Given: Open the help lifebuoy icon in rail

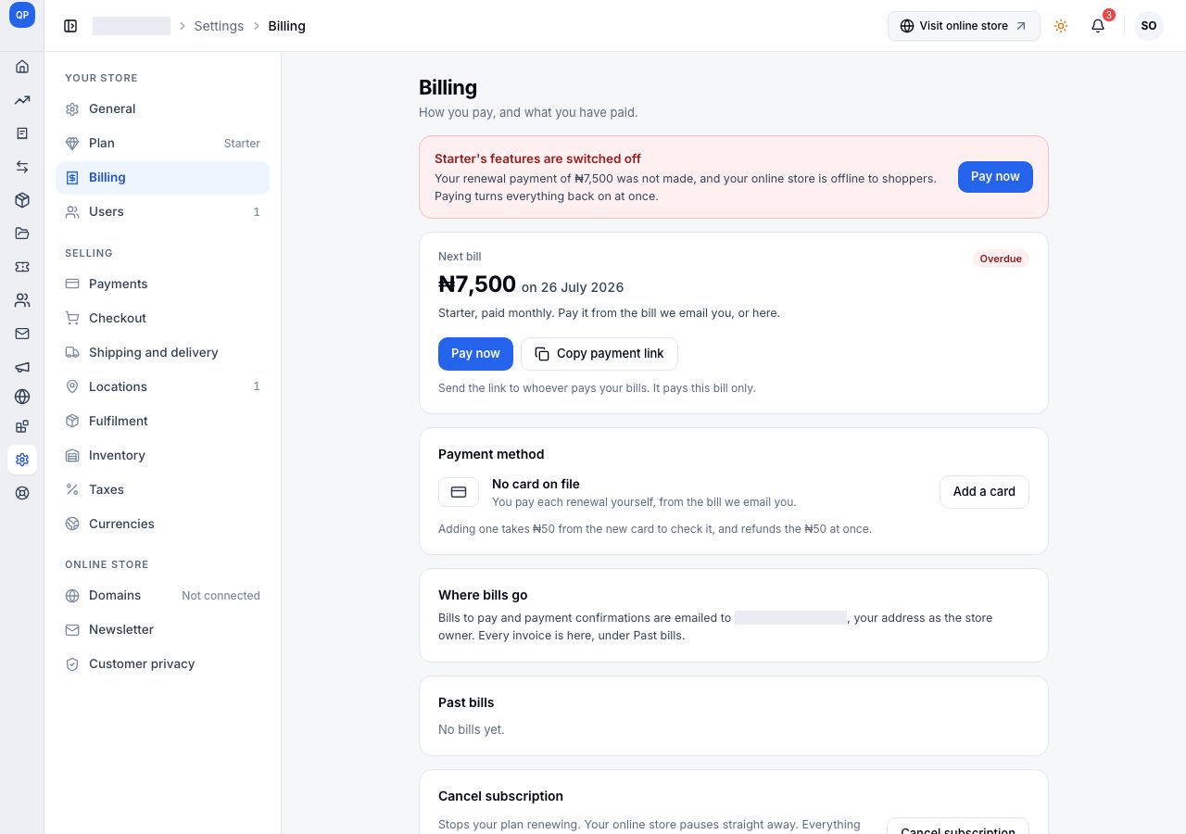Looking at the screenshot, I should pos(22,493).
